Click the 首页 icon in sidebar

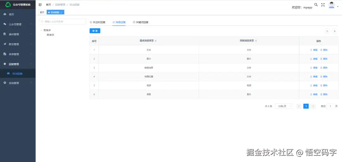click(5, 14)
